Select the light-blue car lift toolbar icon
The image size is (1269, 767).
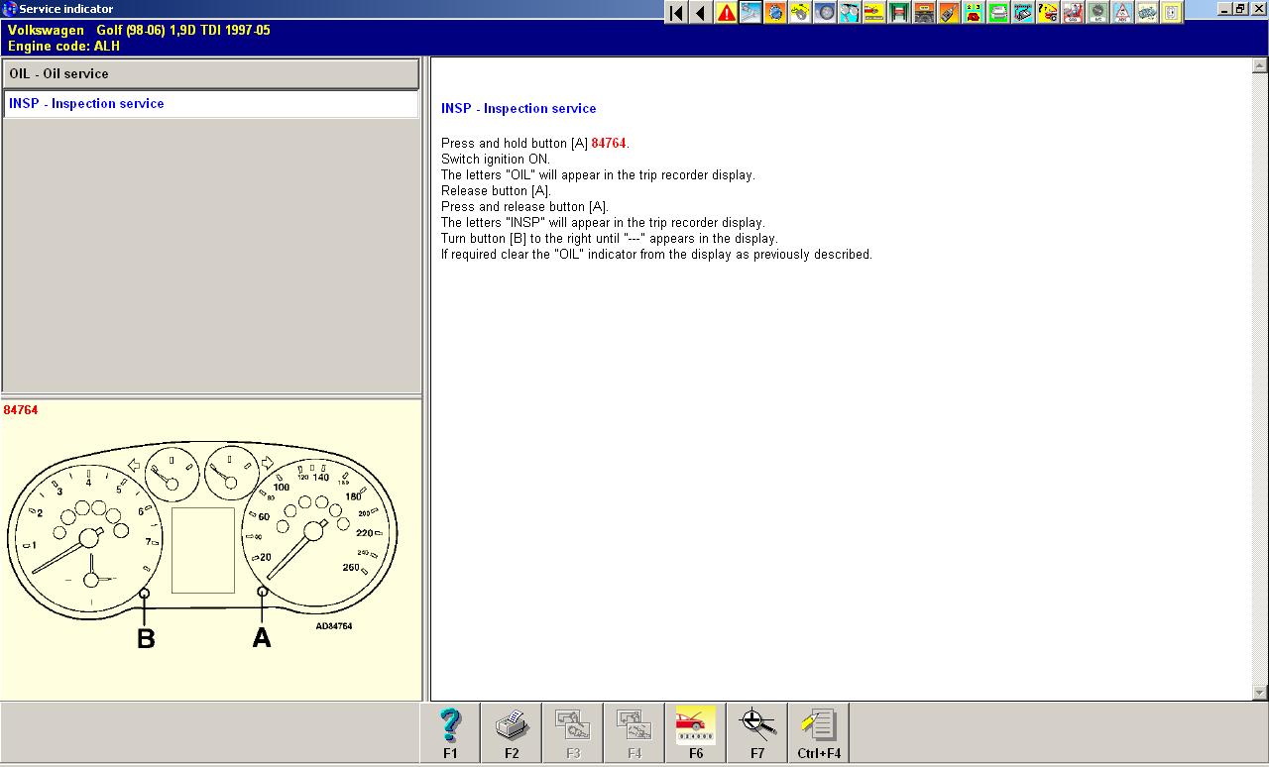click(750, 13)
